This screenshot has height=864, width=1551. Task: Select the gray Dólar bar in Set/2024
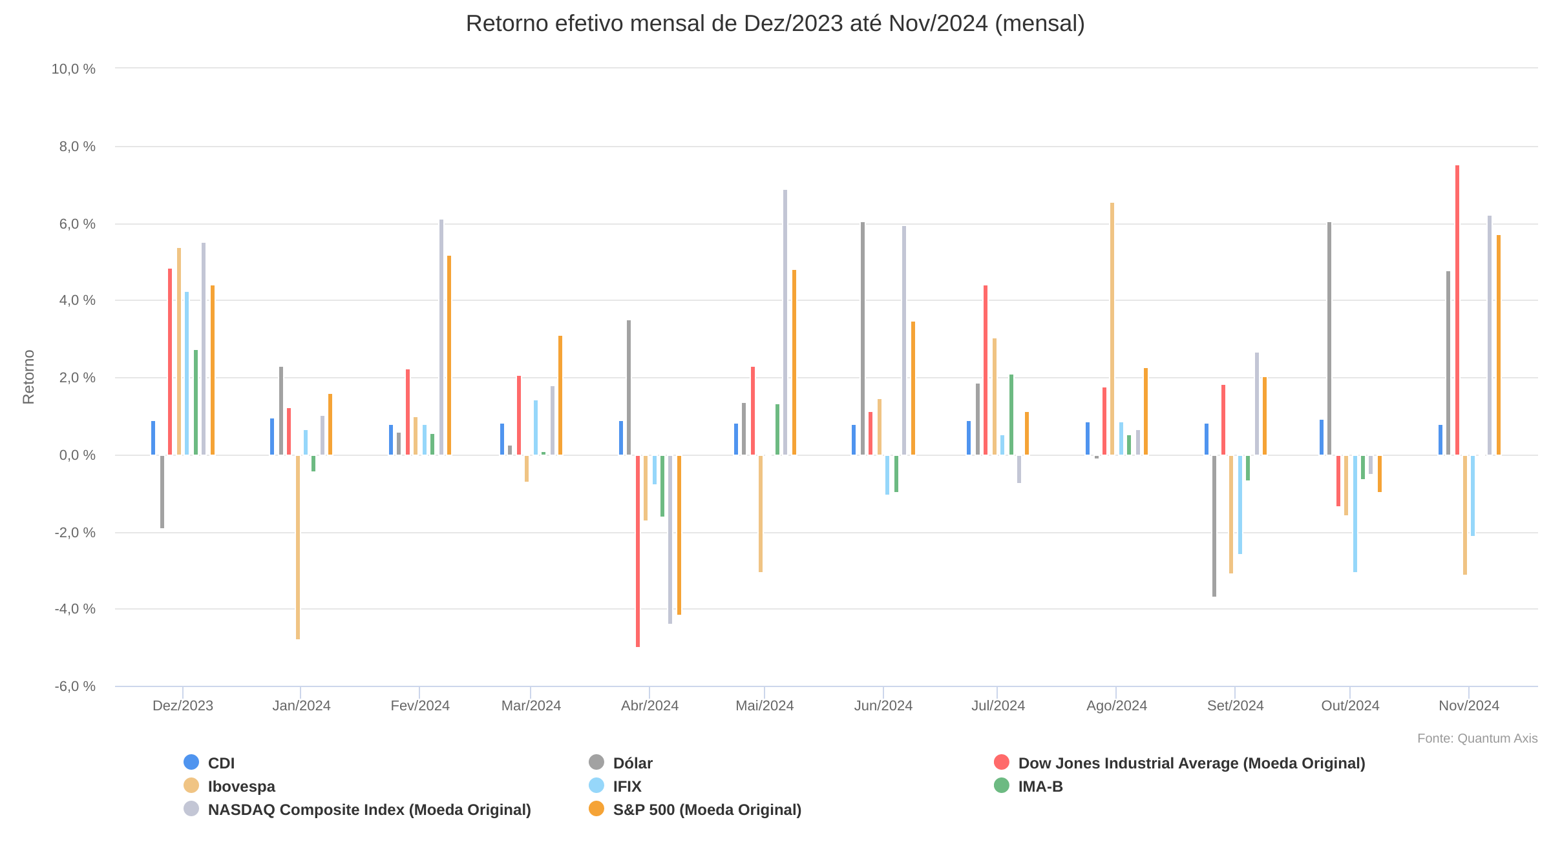click(1214, 526)
